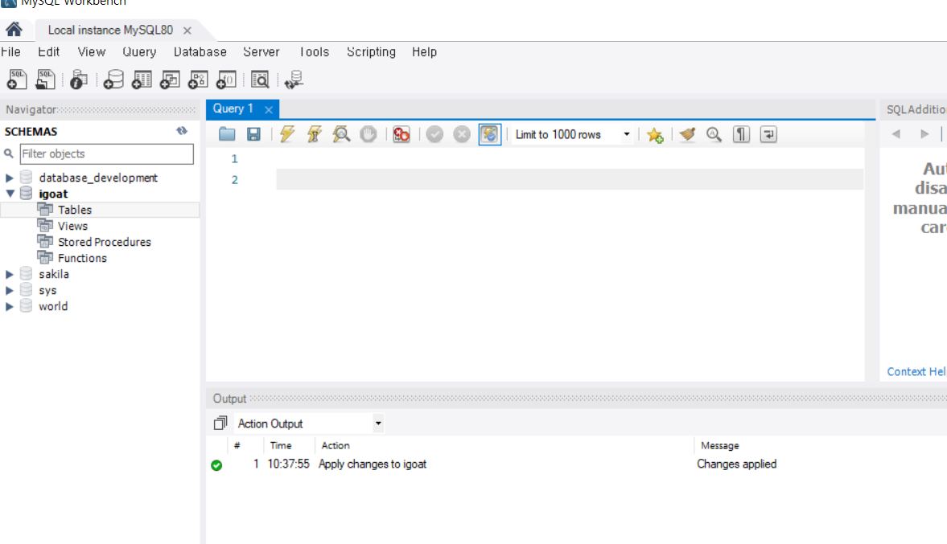Go forward in SQL Additions panel
This screenshot has width=947, height=544.
924,134
